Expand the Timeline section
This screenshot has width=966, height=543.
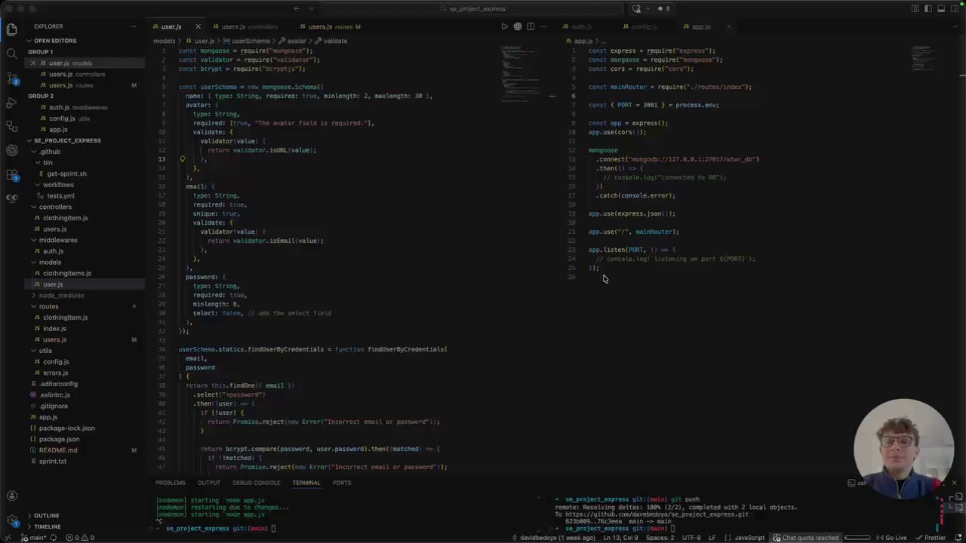tap(47, 526)
